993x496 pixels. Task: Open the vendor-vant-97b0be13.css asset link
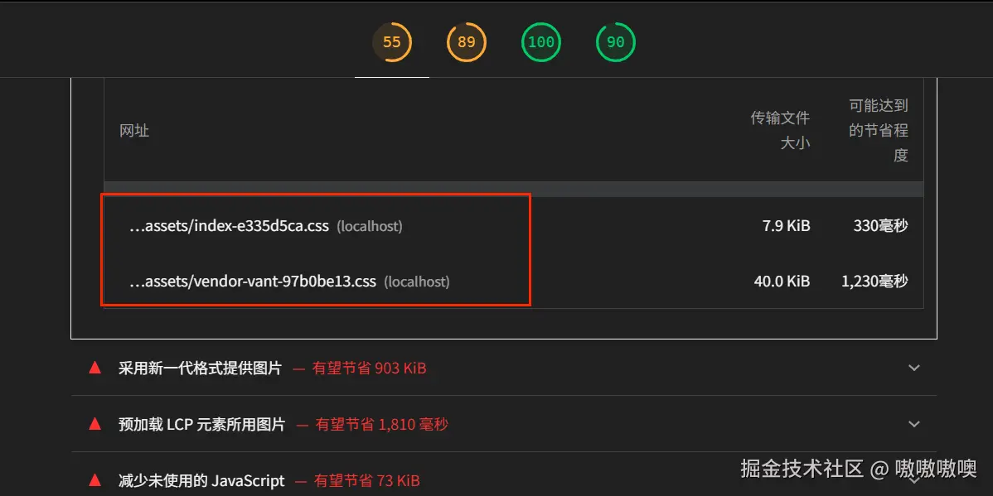[253, 281]
